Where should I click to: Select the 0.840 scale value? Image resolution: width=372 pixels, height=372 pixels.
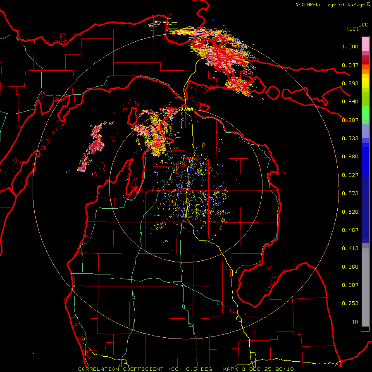coord(350,102)
